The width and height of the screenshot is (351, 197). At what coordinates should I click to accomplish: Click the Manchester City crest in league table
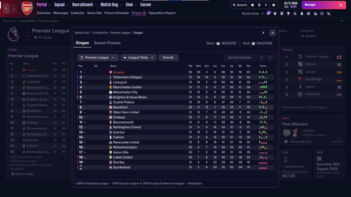pos(111,92)
